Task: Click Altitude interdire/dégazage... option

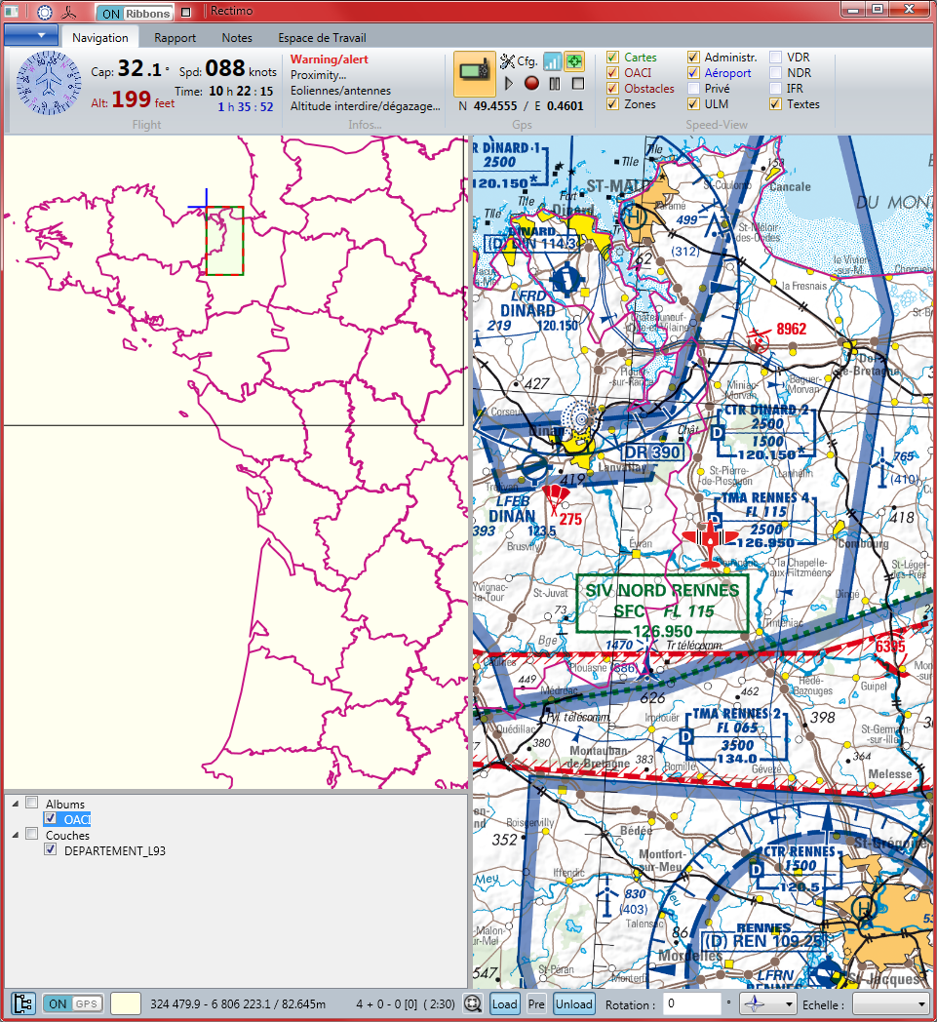Action: pyautogui.click(x=366, y=106)
